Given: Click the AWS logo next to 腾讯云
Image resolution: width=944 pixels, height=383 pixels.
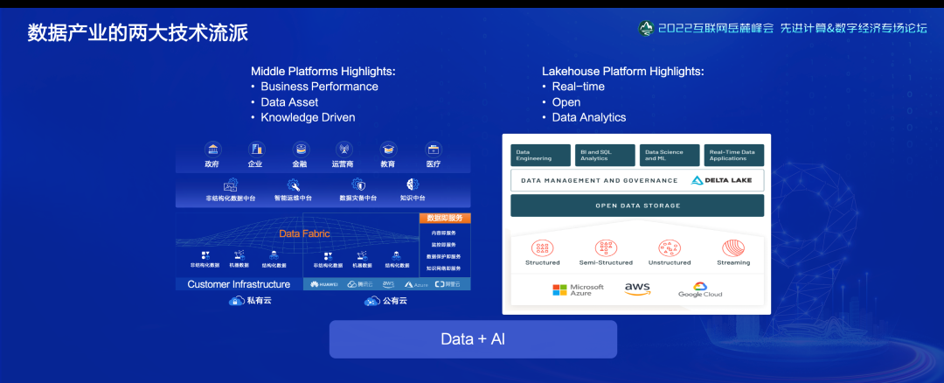Looking at the screenshot, I should tap(388, 283).
